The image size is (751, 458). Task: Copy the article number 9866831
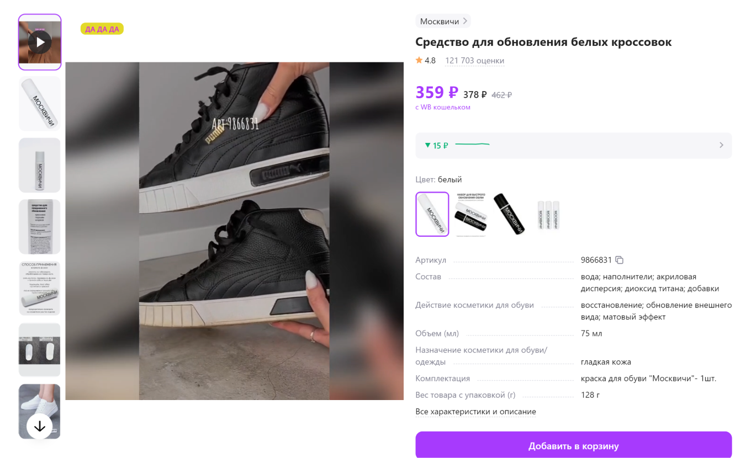pyautogui.click(x=620, y=260)
